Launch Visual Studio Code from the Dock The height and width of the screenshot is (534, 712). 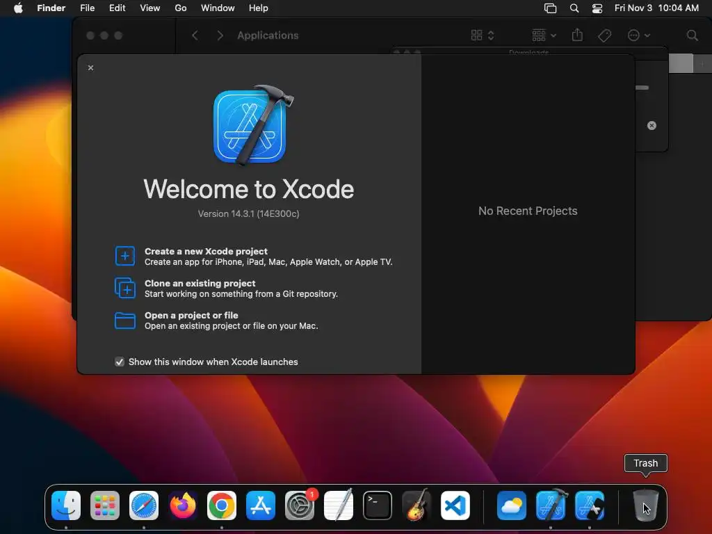(455, 505)
